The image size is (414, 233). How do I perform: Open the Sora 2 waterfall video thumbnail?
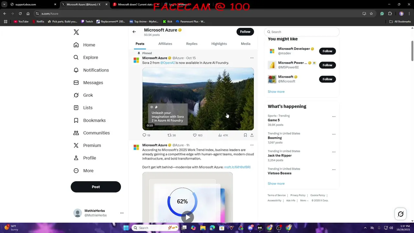click(x=198, y=99)
